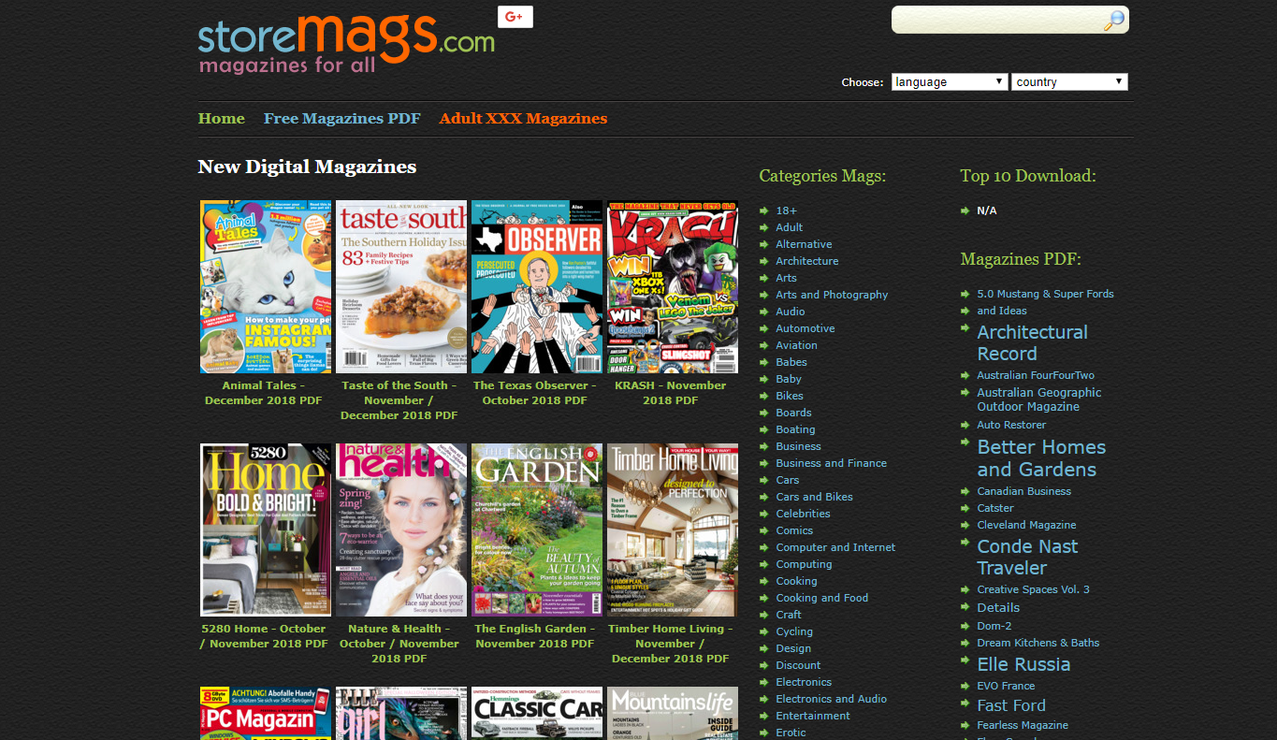Click 5280 Home October / November link
The image size is (1277, 740).
[264, 636]
